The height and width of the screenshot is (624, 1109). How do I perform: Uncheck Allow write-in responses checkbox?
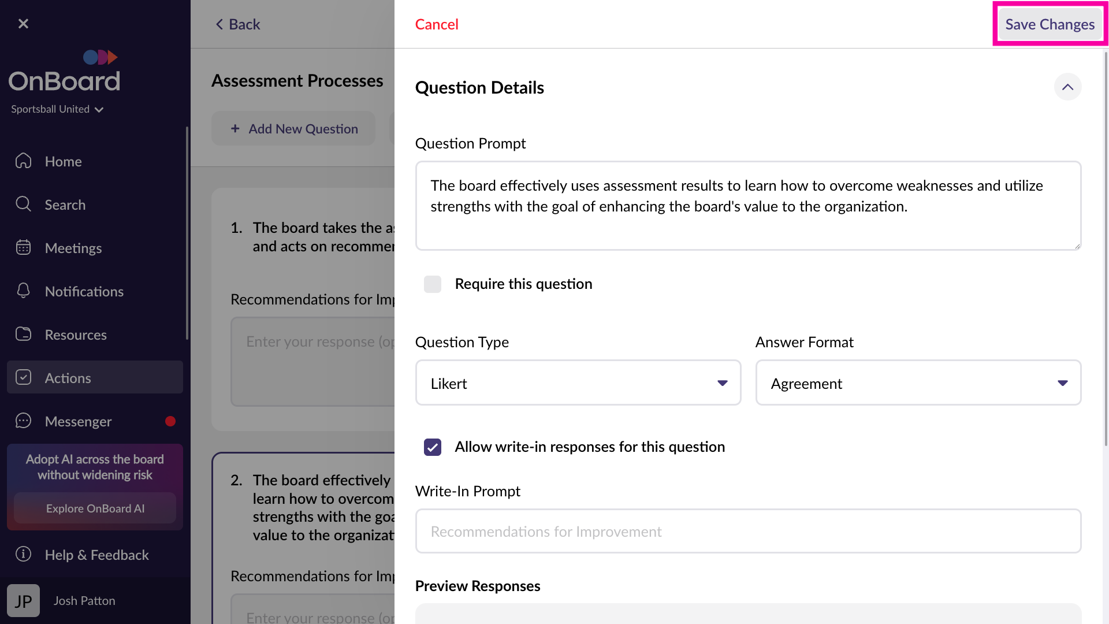(433, 447)
